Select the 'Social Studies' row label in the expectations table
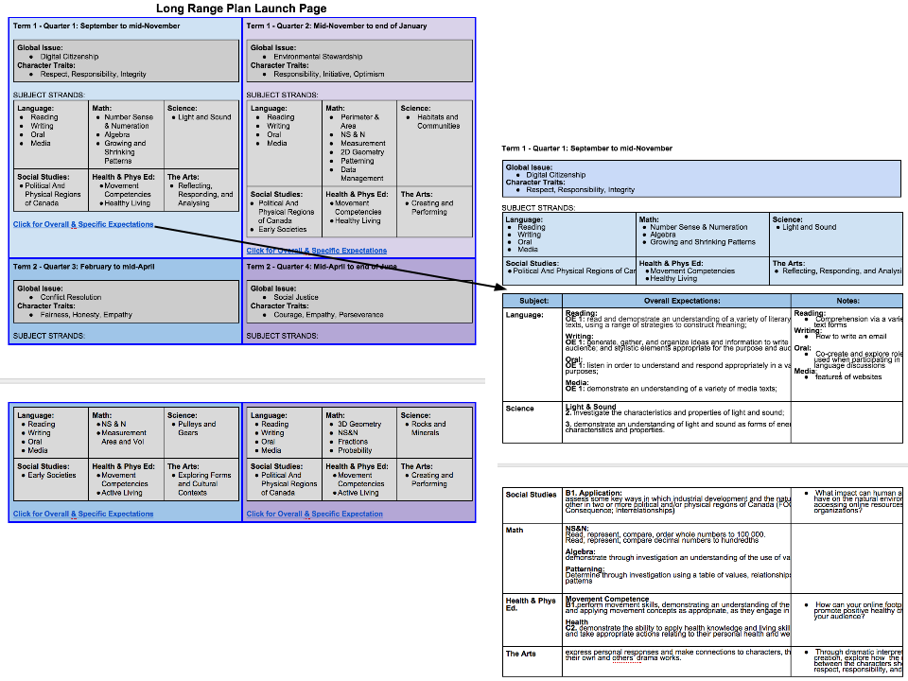 pyautogui.click(x=531, y=495)
